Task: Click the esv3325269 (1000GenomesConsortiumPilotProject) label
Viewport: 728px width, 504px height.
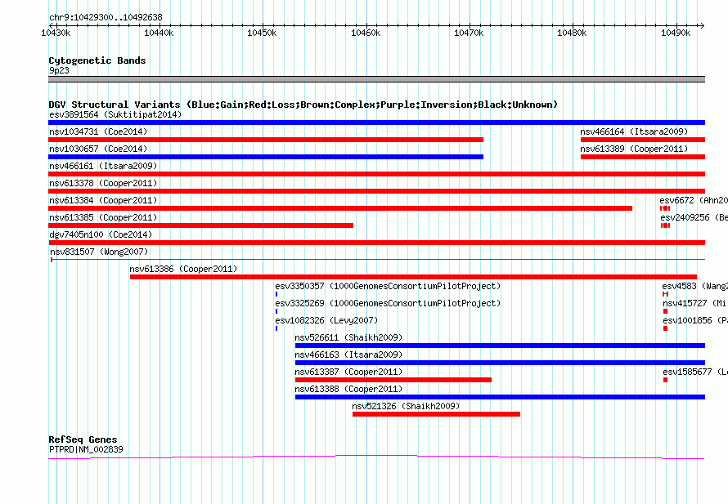Action: click(x=389, y=303)
